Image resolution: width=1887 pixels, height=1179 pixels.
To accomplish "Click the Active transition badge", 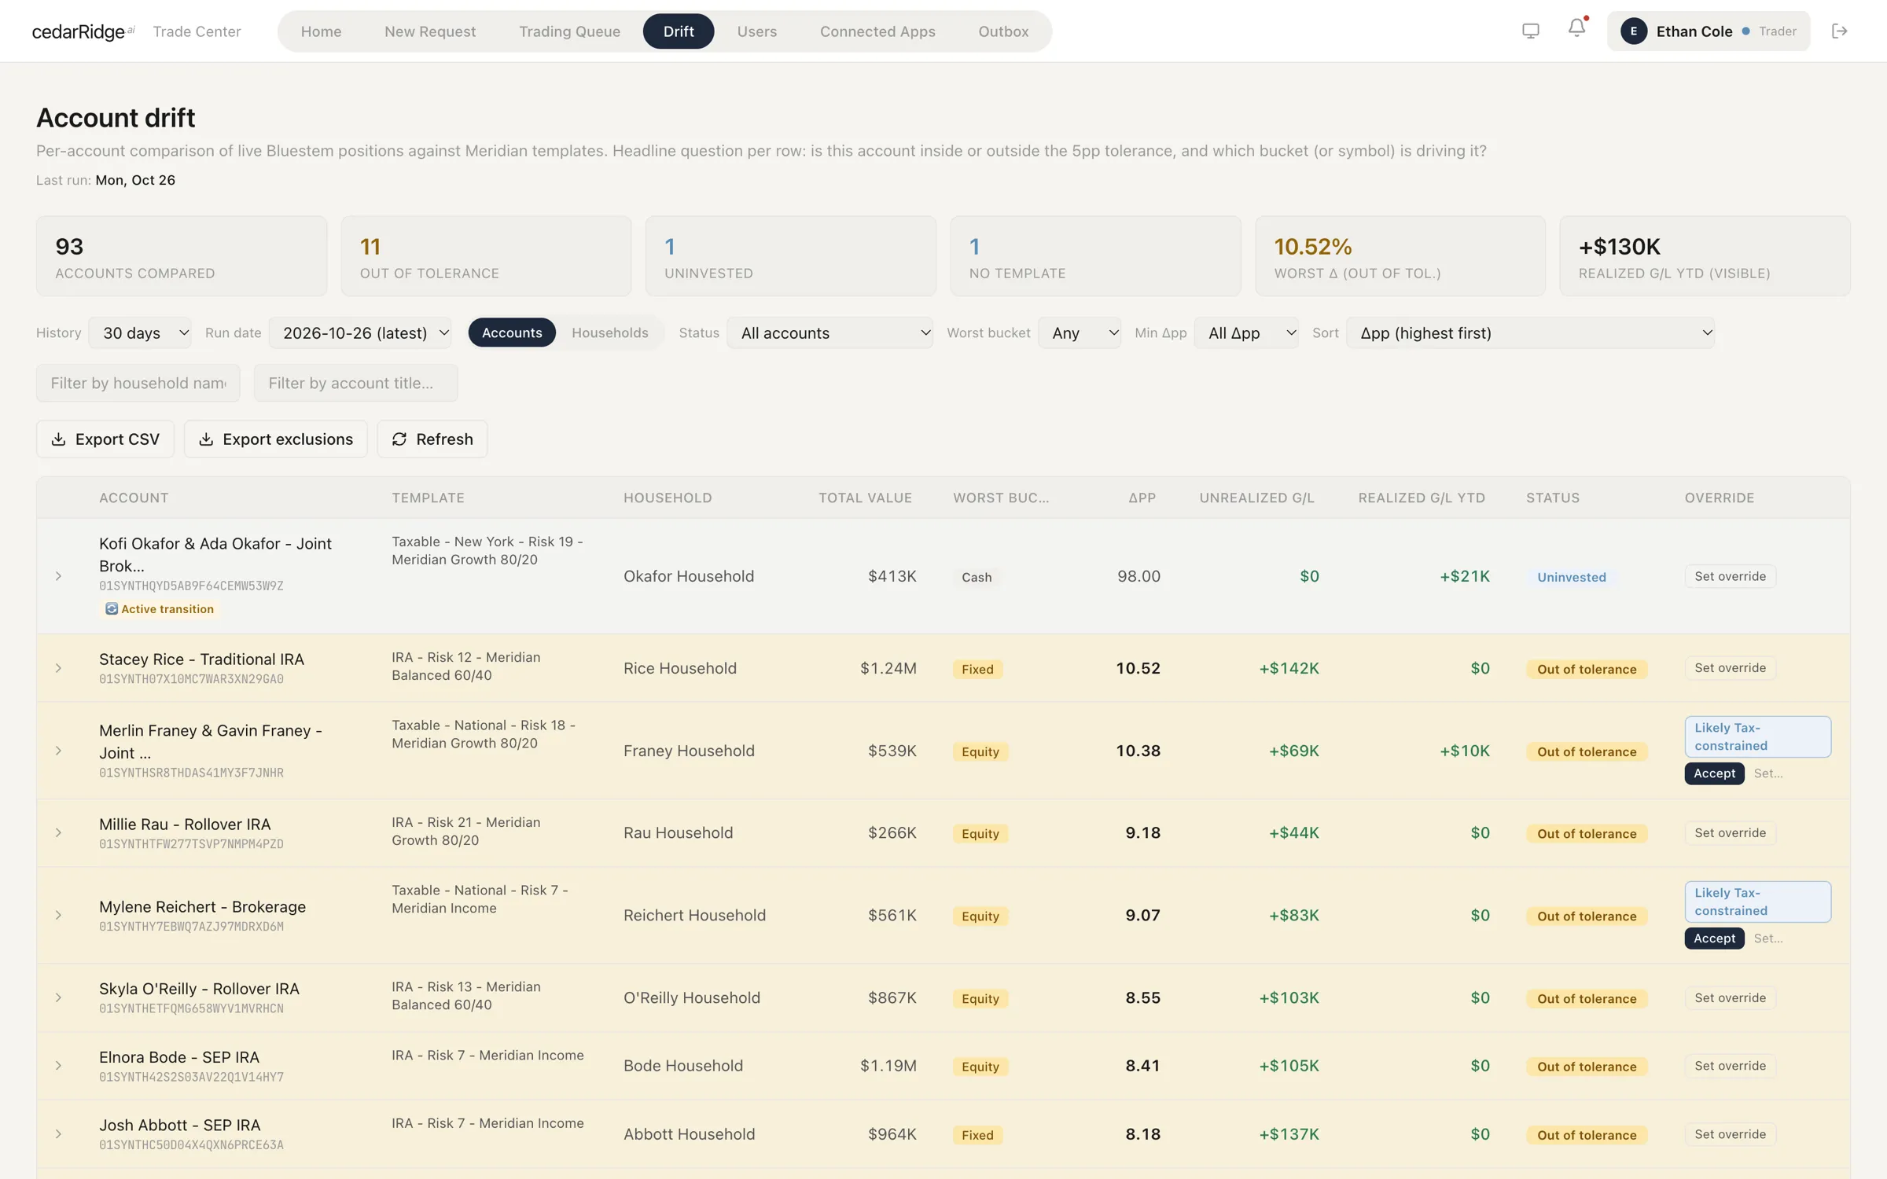I will [160, 609].
